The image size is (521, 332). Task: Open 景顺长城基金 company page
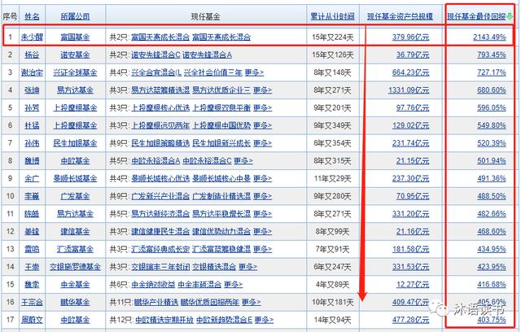click(75, 178)
